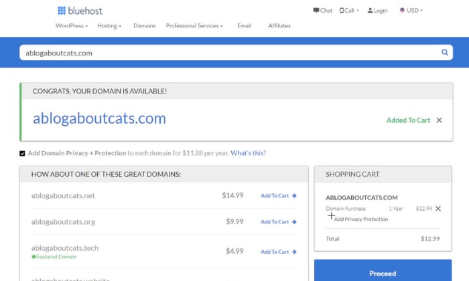Click the 1 Year term in cart
The width and height of the screenshot is (469, 281).
pyautogui.click(x=396, y=209)
